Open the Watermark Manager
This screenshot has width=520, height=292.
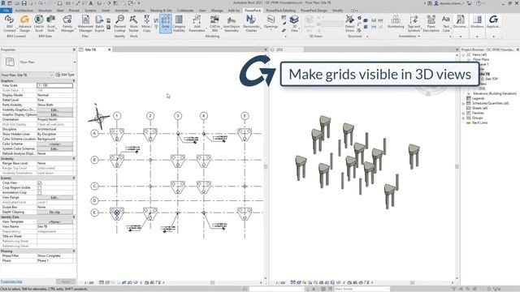(x=85, y=24)
